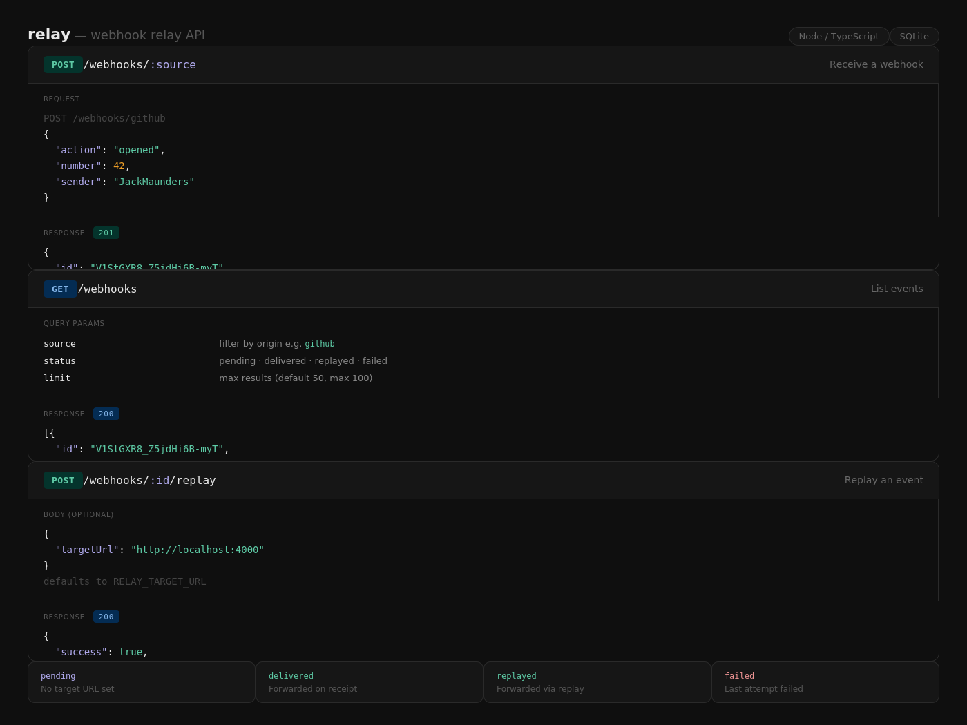This screenshot has width=967, height=725.
Task: Click the delivered status card
Action: pos(370,682)
